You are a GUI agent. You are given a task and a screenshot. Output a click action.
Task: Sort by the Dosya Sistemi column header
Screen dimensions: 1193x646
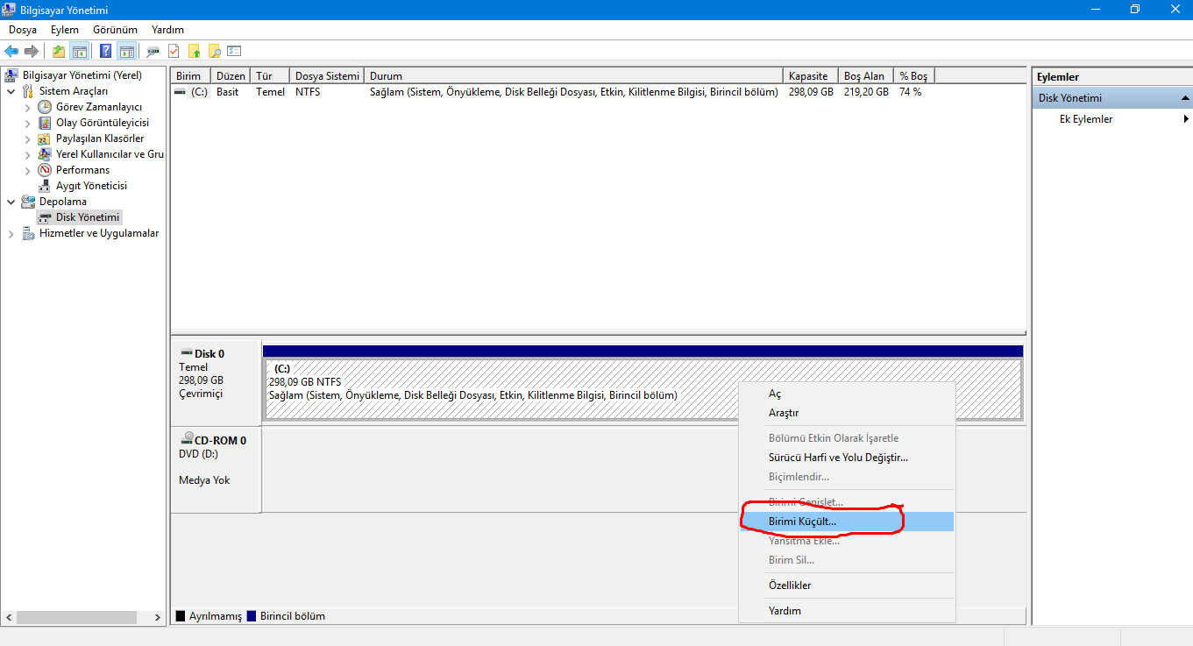327,76
